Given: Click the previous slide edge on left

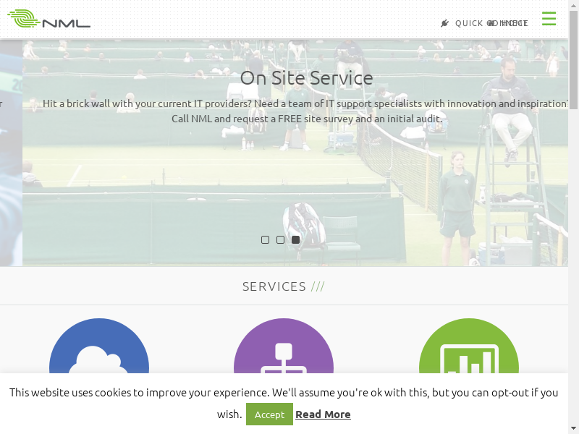Looking at the screenshot, I should (10, 152).
